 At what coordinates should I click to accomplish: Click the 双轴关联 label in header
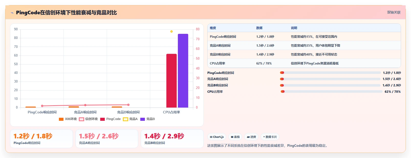[x=394, y=12]
